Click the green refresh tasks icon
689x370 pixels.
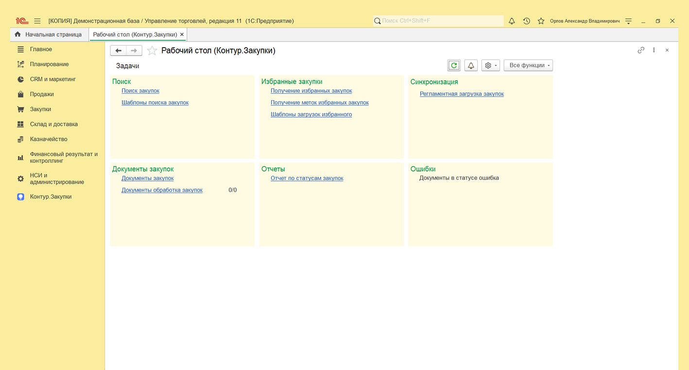click(454, 66)
